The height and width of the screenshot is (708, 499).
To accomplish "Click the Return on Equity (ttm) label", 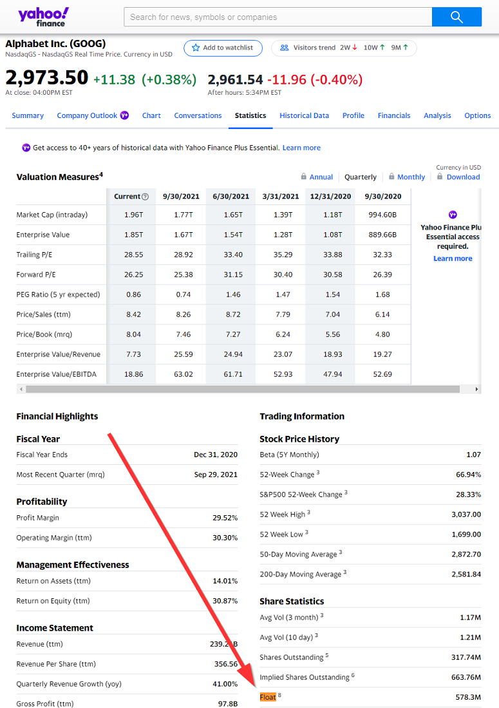I will click(x=53, y=601).
